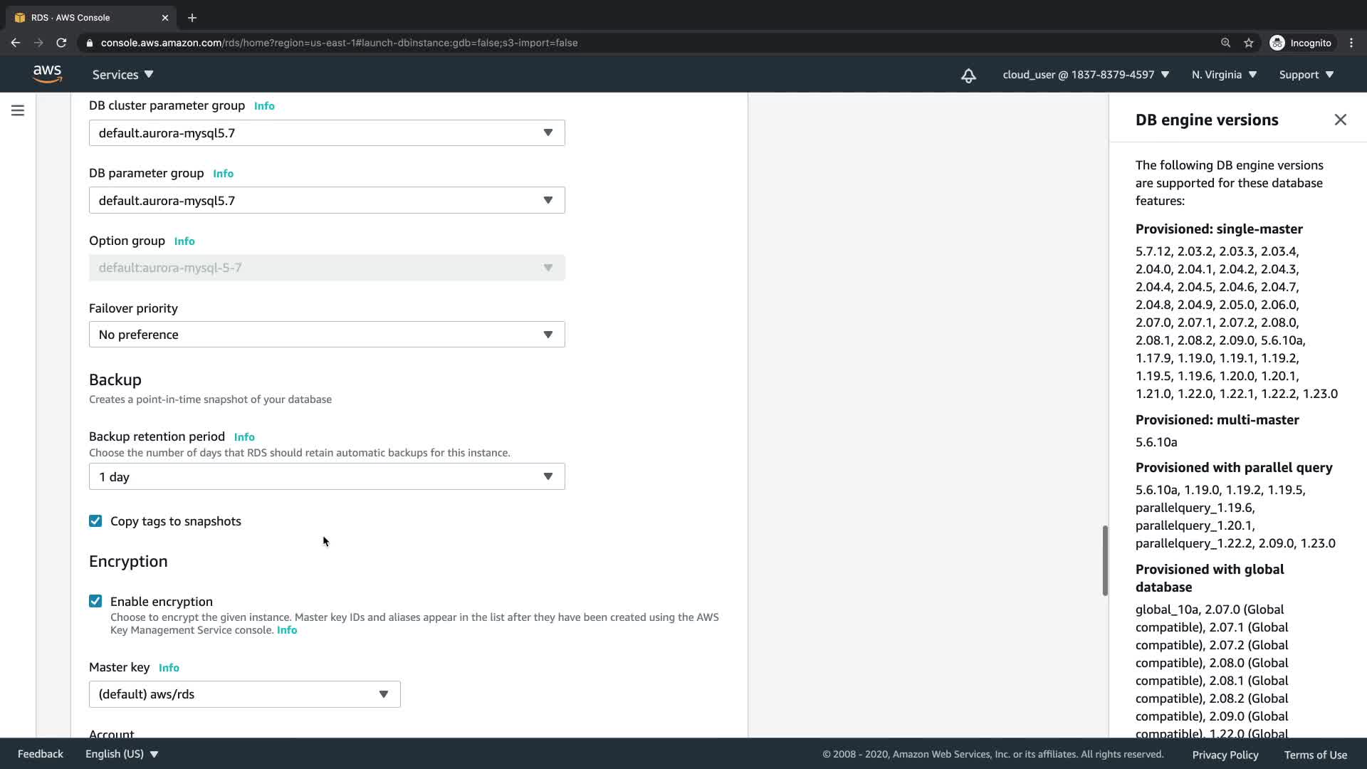This screenshot has height=769, width=1367.
Task: Uncheck Copy tags to snapshots
Action: [95, 521]
